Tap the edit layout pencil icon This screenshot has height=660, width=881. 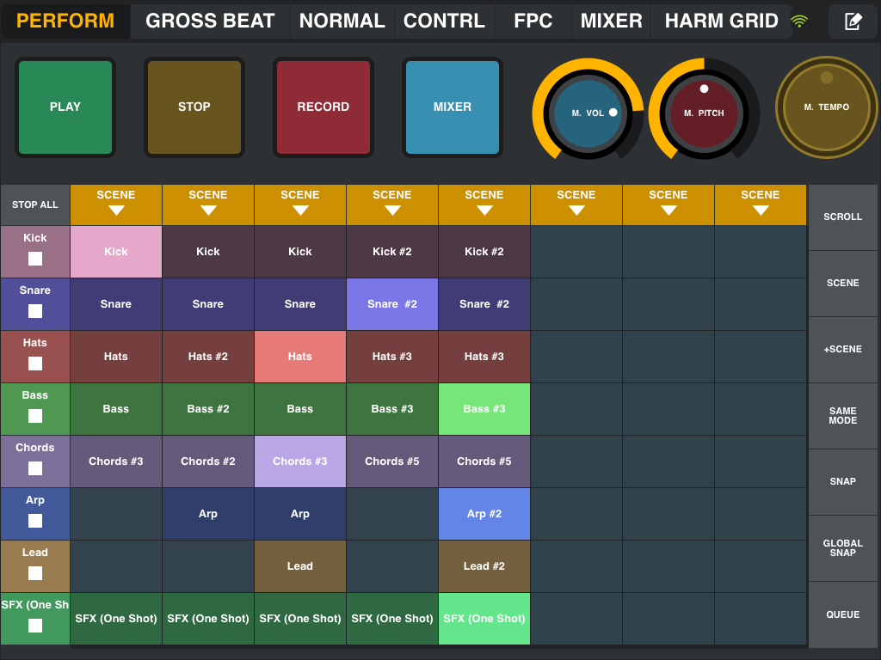[x=853, y=21]
